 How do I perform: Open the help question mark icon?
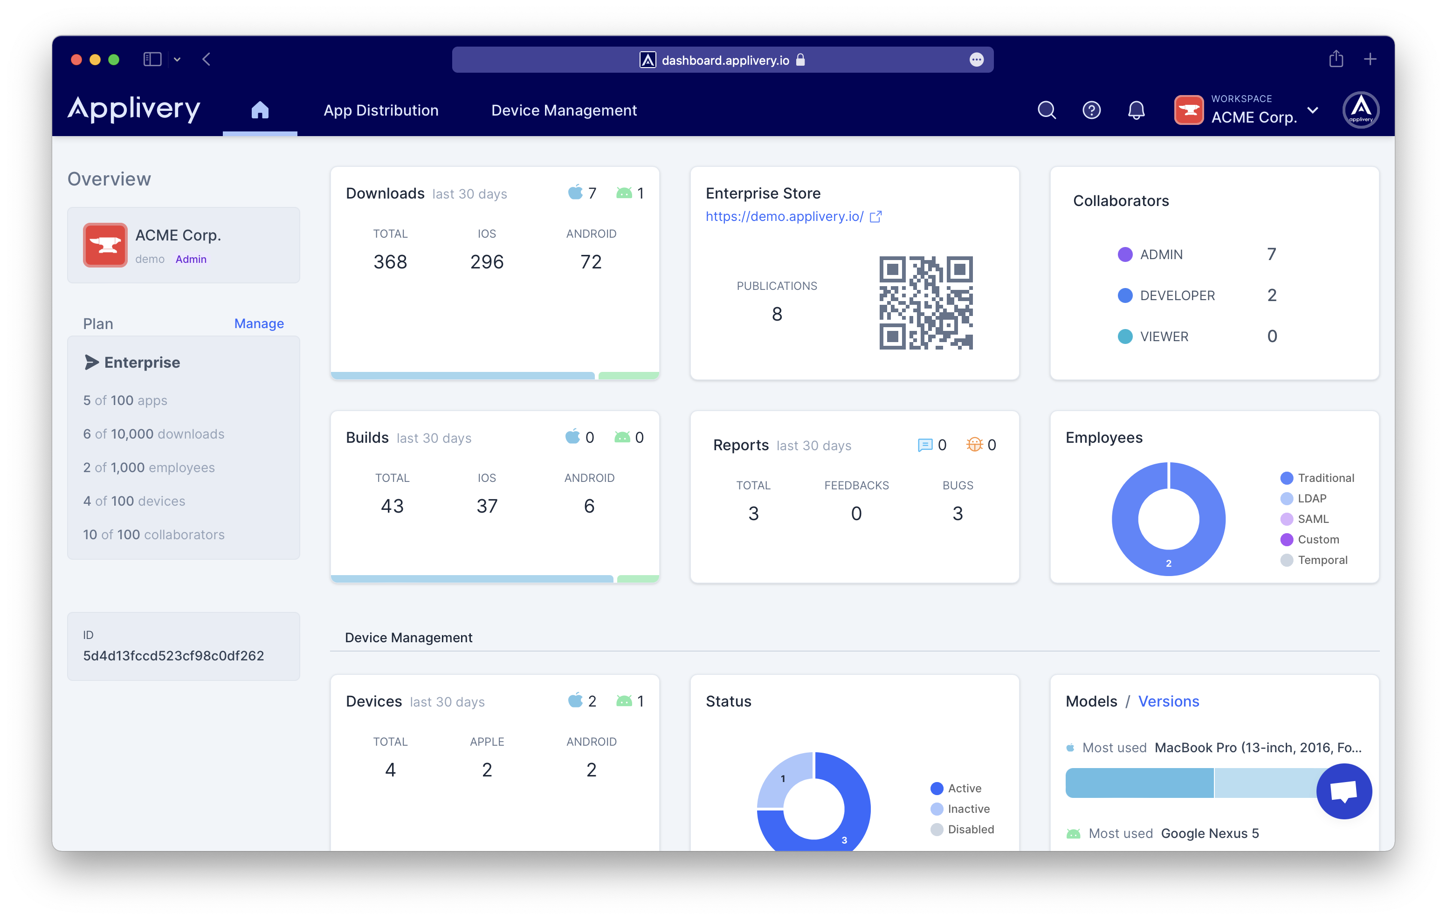[1091, 110]
